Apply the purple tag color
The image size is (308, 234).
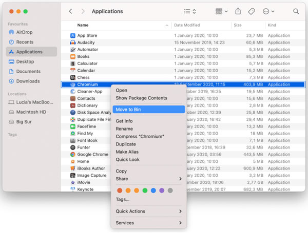click(x=162, y=190)
